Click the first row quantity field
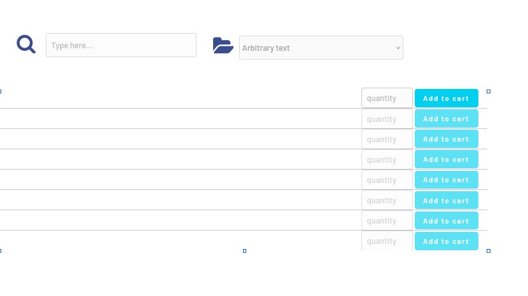This screenshot has height=296, width=528. pos(387,98)
